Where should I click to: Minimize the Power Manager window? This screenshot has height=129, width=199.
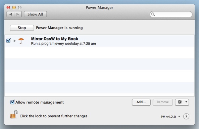pyautogui.click(x=14, y=7)
